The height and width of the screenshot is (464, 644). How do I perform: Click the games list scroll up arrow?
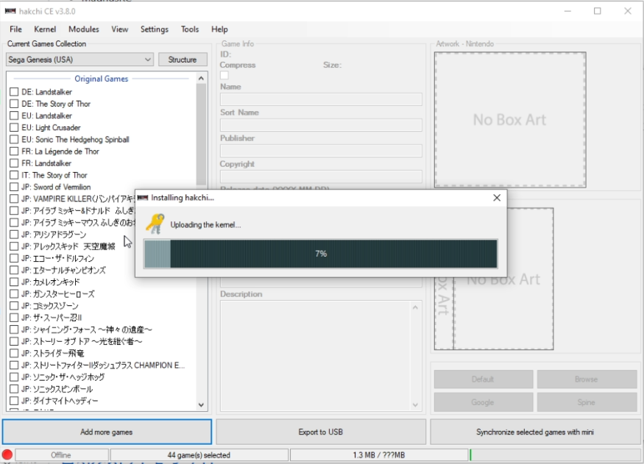[x=201, y=78]
